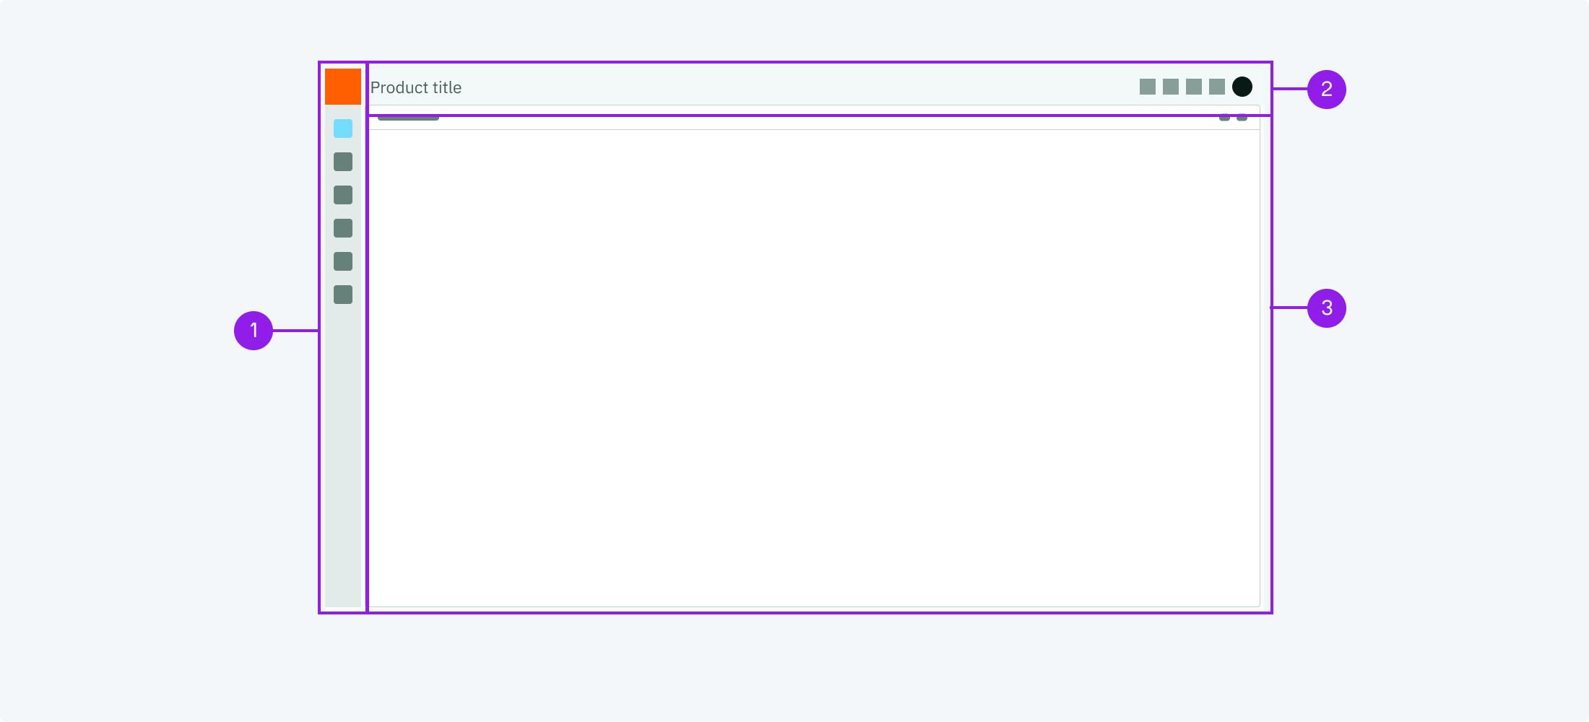Select the gray placeholder tab in the content header

coord(408,118)
